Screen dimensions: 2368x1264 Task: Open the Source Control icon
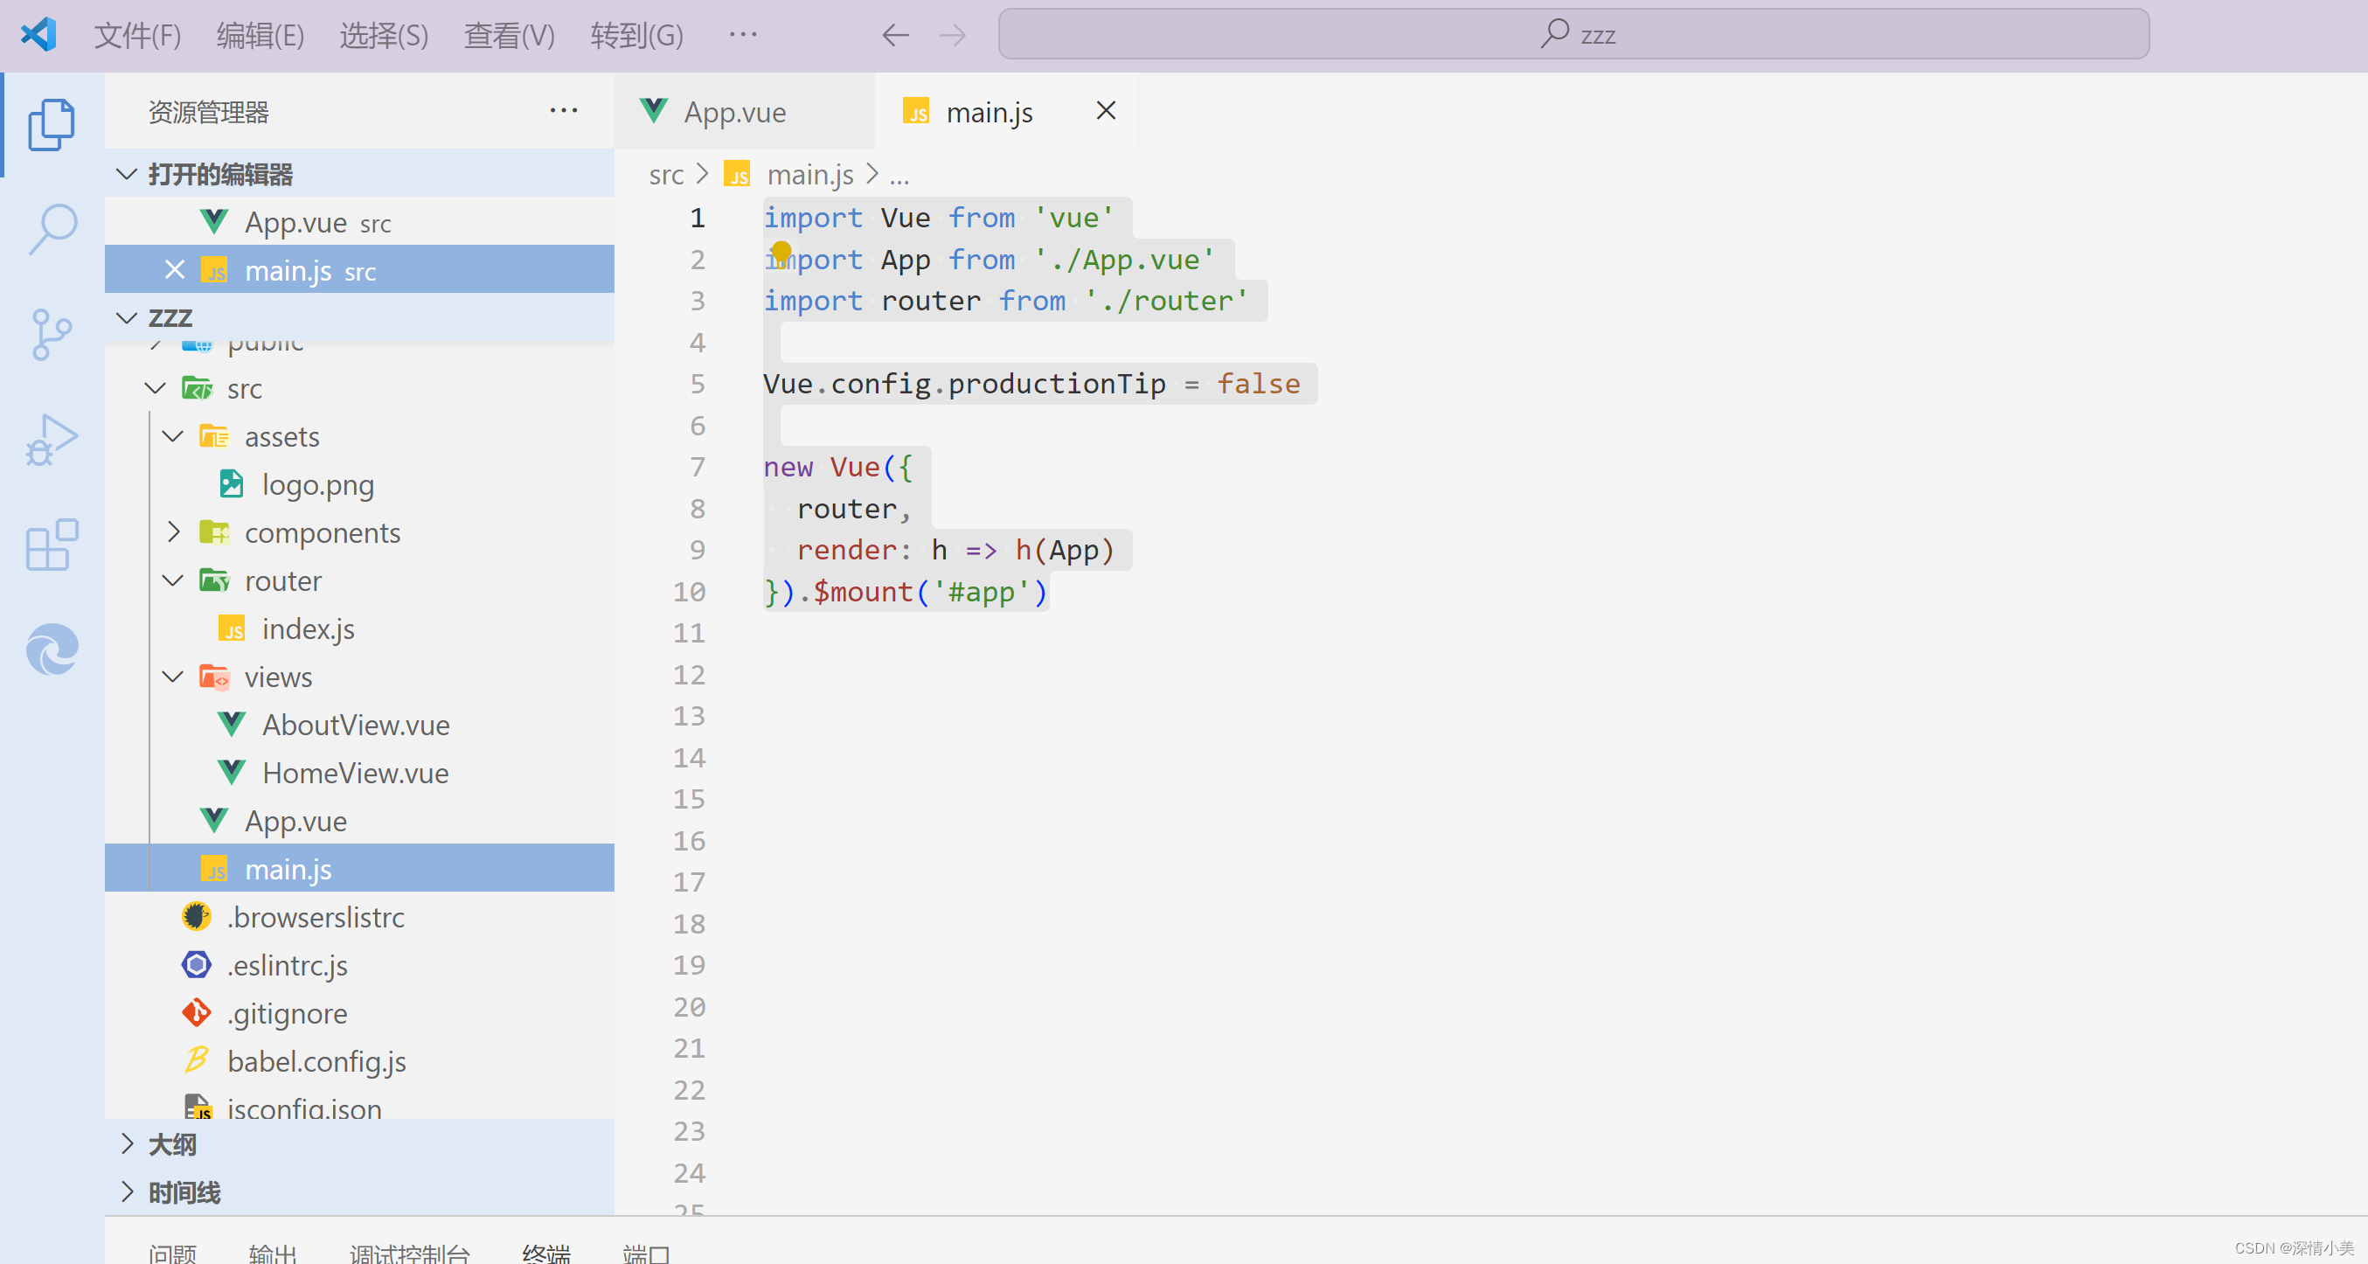coord(52,334)
